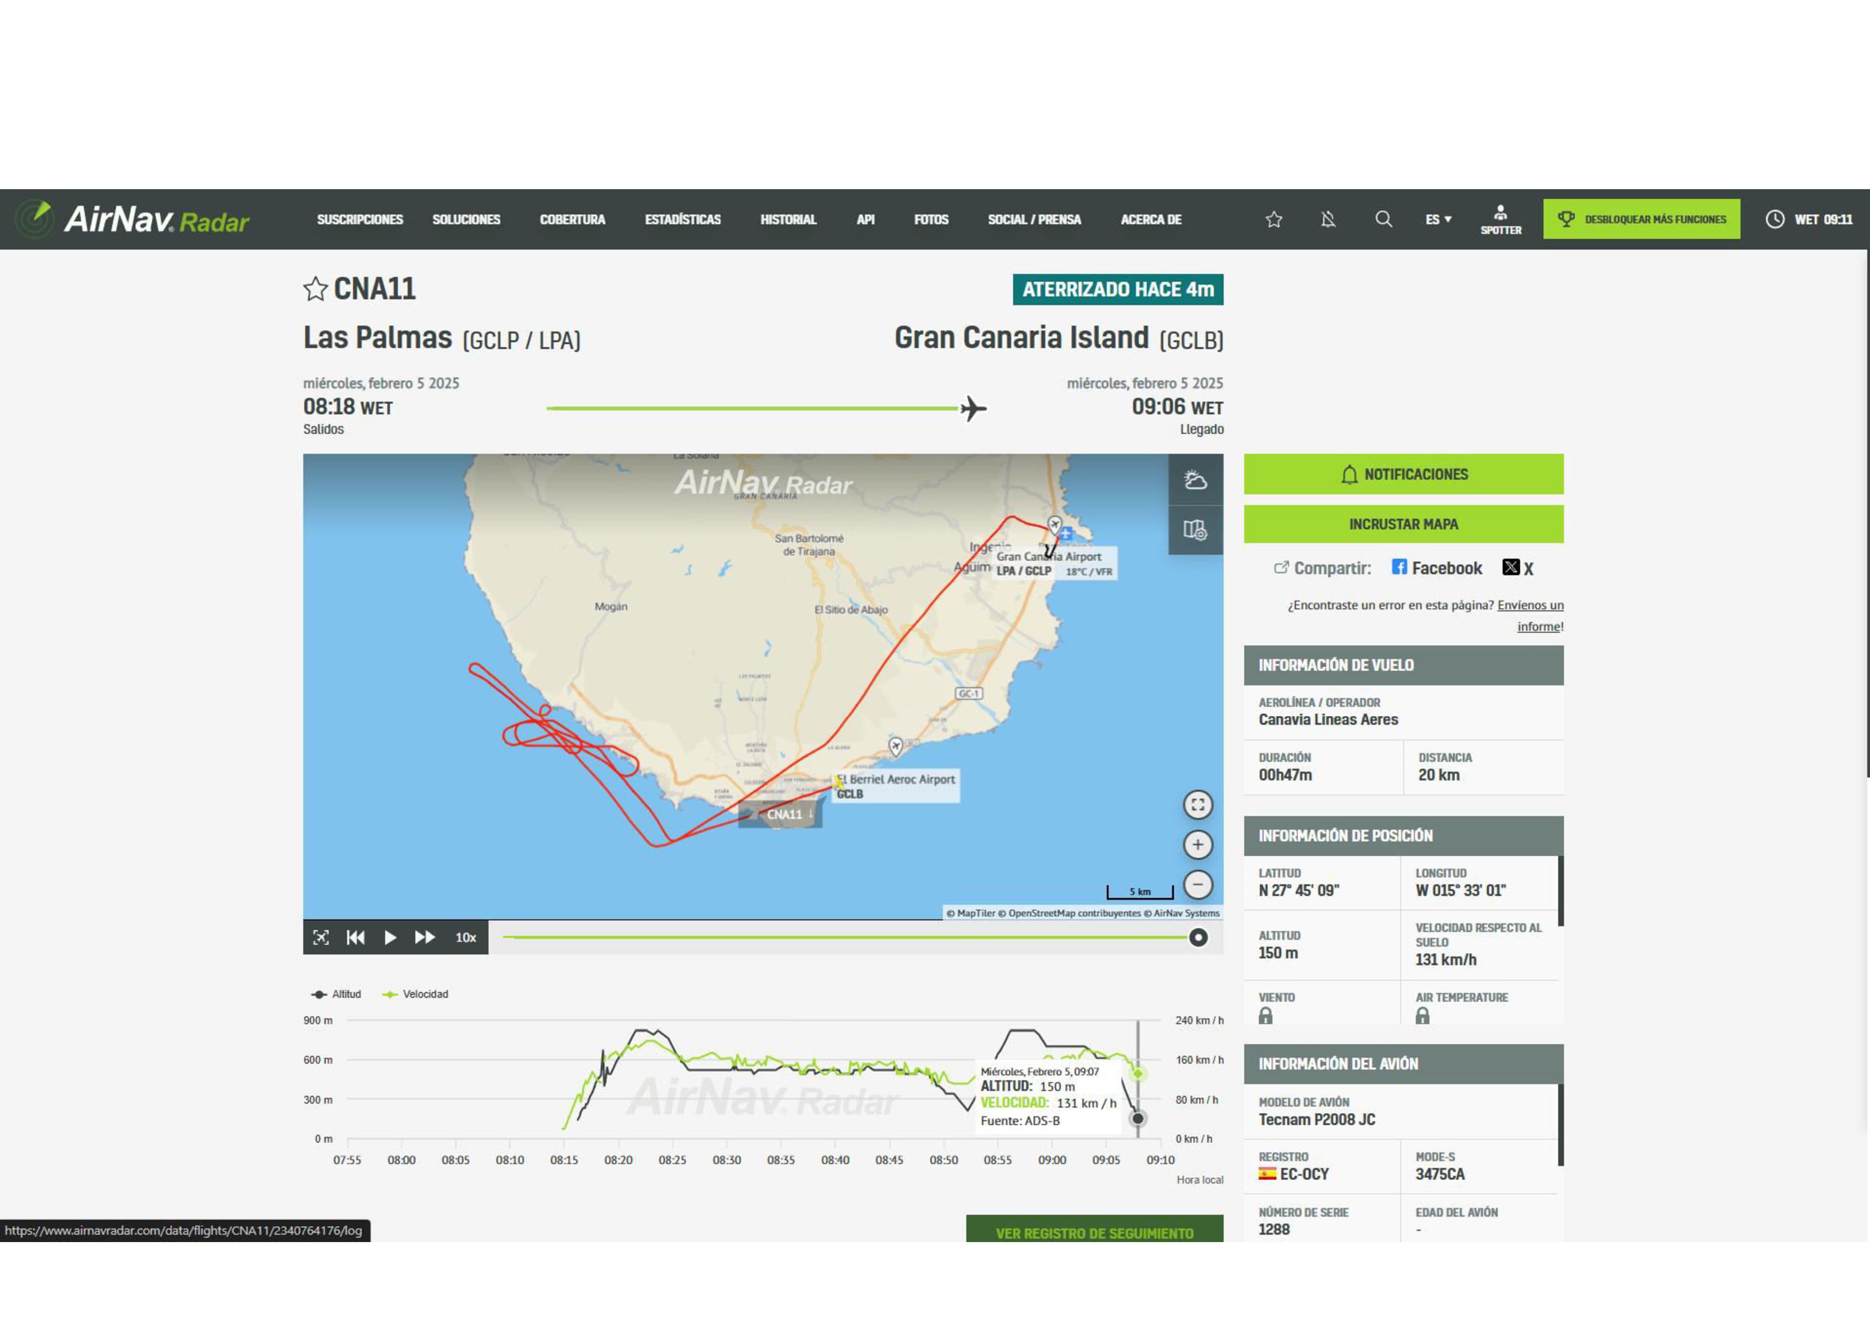Click the Incrustar Mapa button
Image resolution: width=1870 pixels, height=1322 pixels.
click(x=1404, y=524)
